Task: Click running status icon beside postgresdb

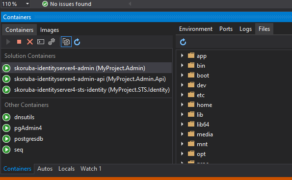Action: point(6,139)
